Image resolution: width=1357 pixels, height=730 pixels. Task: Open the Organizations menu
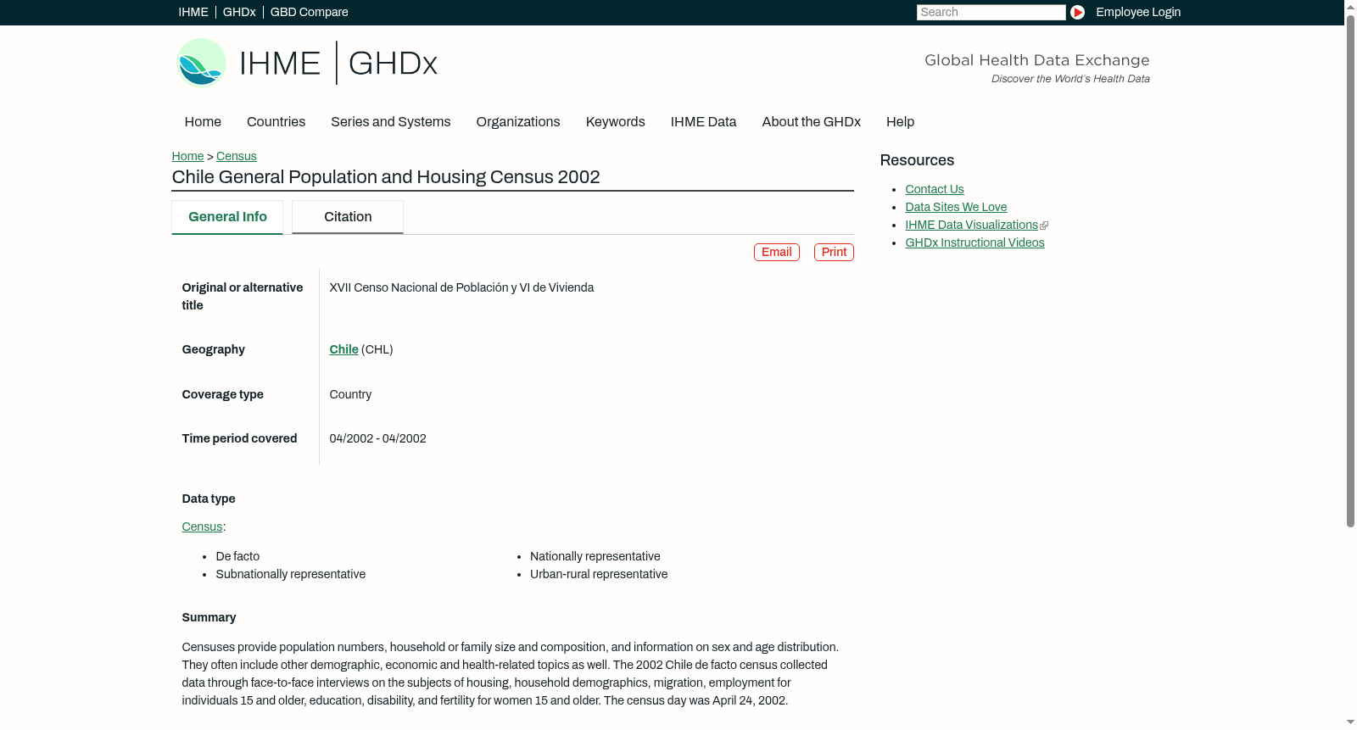518,122
